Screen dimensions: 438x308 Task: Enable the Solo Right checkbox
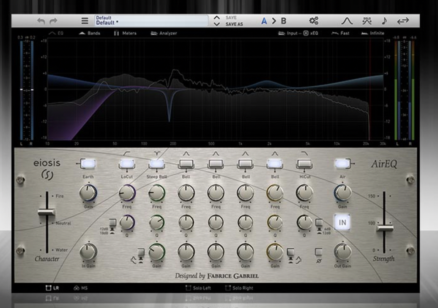pyautogui.click(x=239, y=288)
